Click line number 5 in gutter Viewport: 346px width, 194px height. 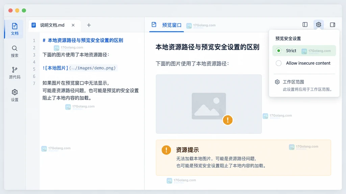click(34, 69)
